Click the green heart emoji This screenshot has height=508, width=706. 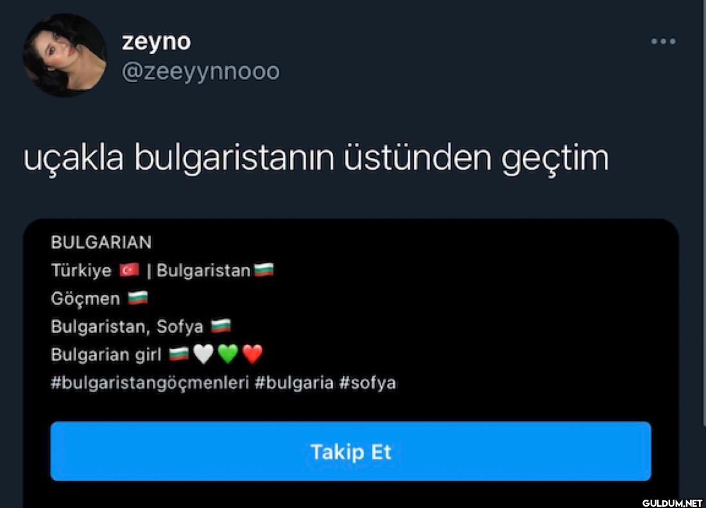[x=228, y=354]
